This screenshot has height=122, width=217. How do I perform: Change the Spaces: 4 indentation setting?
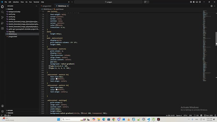179,115
